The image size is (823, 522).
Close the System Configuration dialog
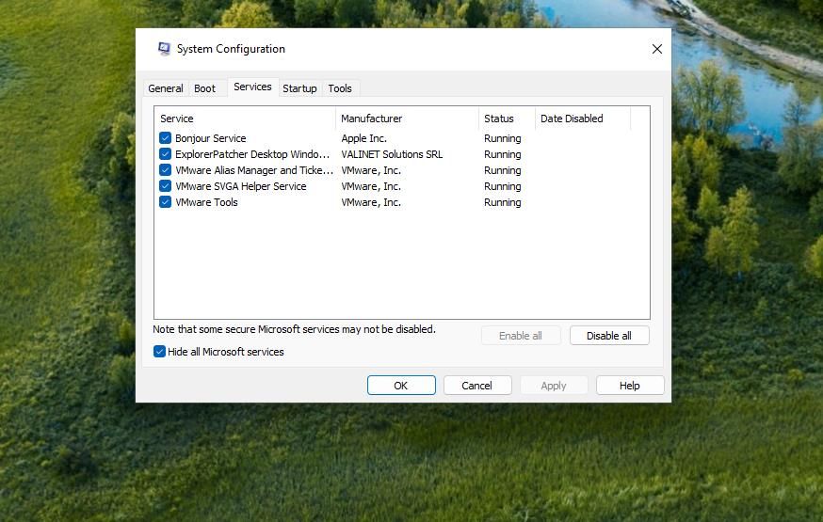[x=656, y=49]
